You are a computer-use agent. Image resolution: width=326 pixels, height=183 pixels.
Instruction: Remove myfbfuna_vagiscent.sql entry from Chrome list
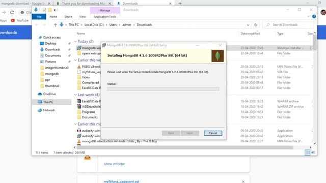point(243,181)
